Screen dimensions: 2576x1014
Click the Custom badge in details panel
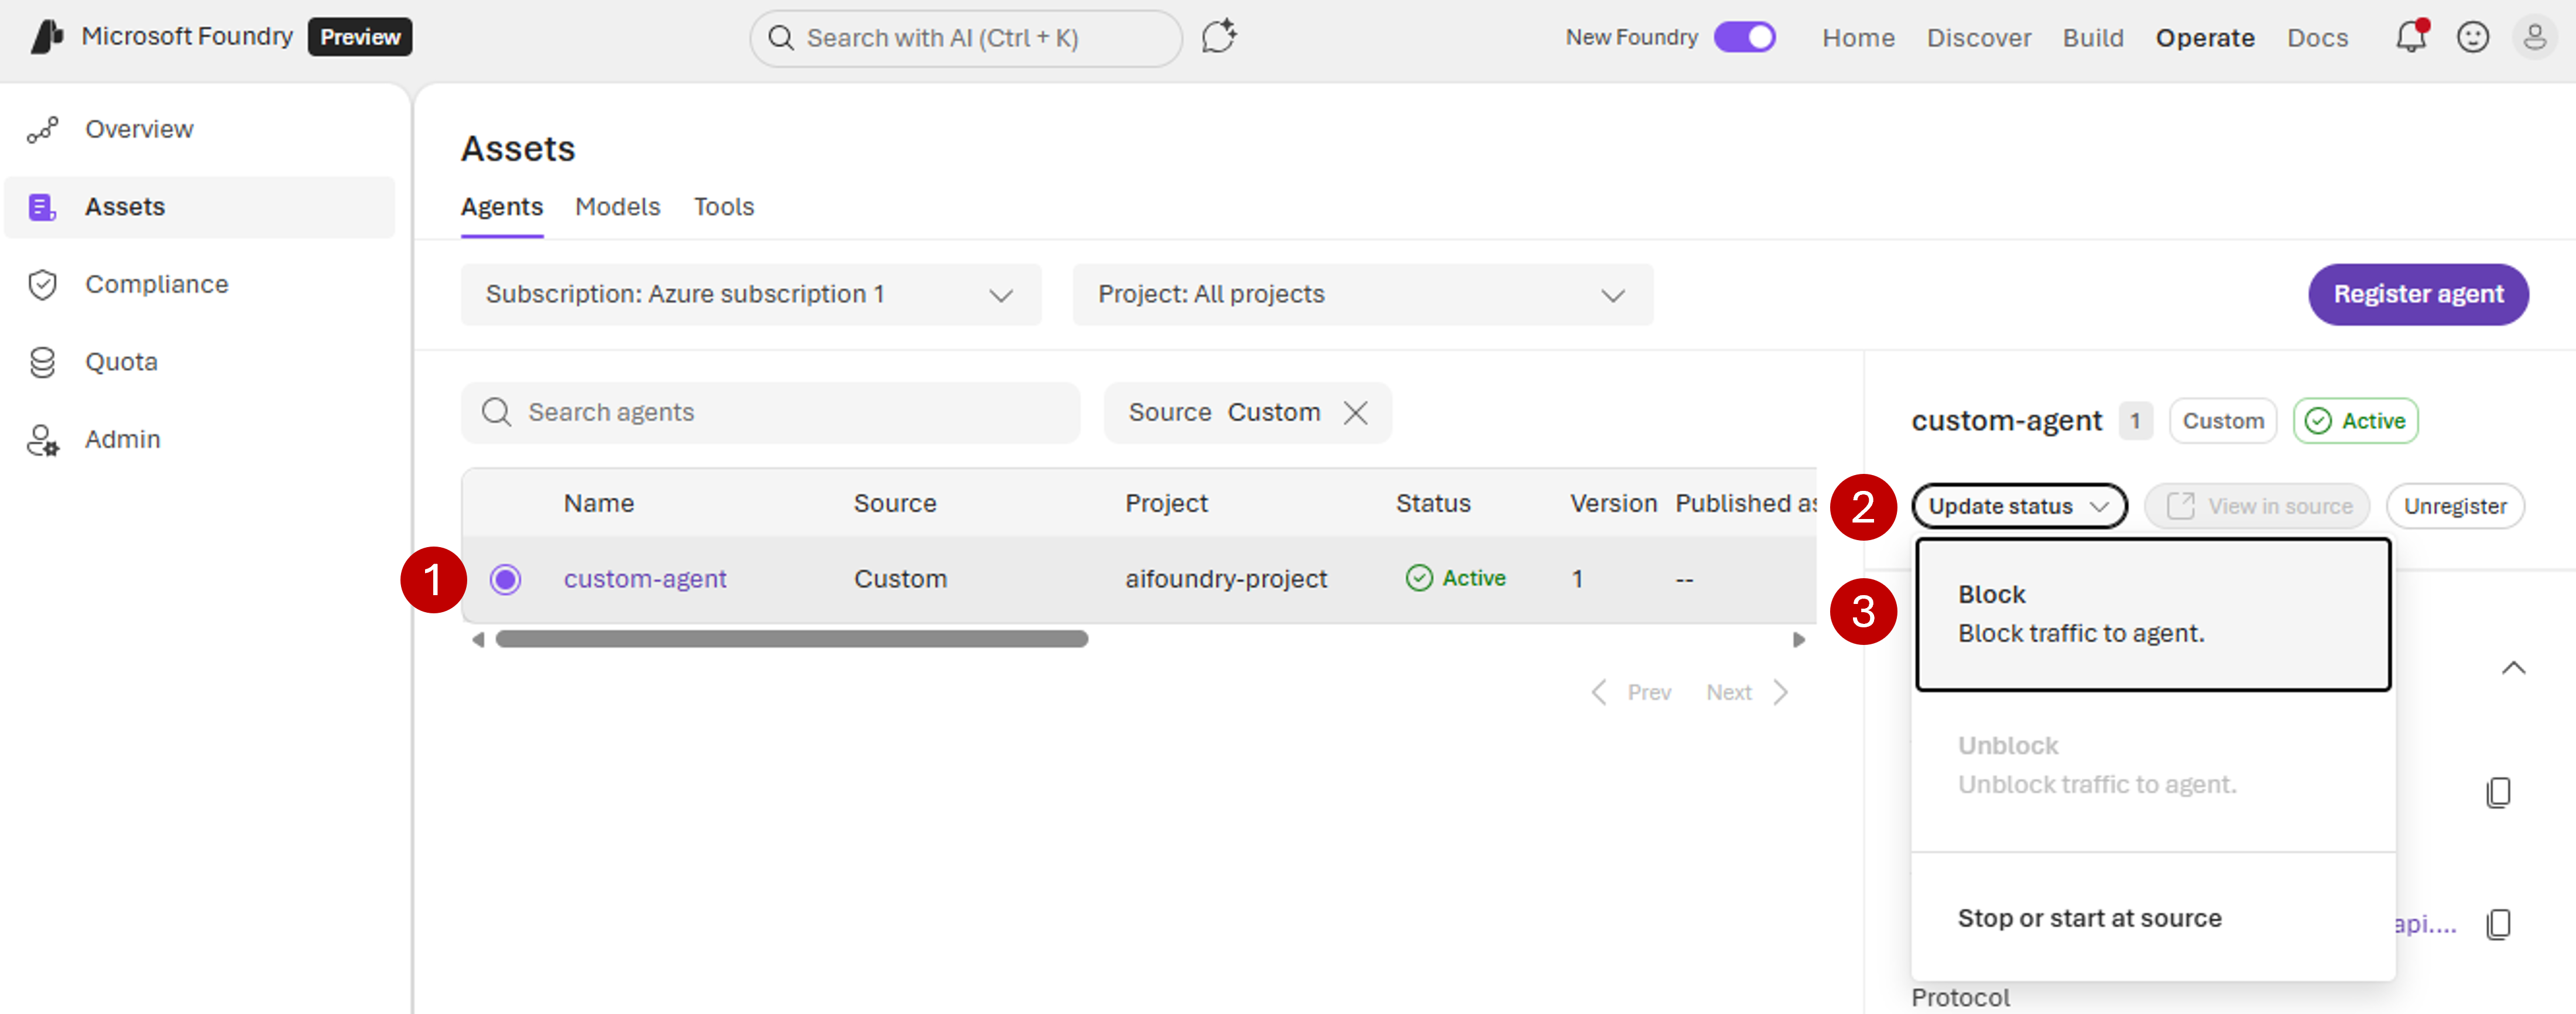point(2223,421)
